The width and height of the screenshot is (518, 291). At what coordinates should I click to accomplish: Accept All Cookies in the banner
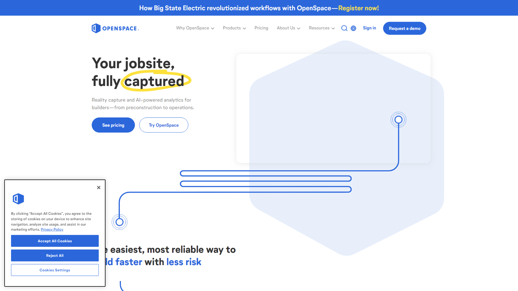55,241
